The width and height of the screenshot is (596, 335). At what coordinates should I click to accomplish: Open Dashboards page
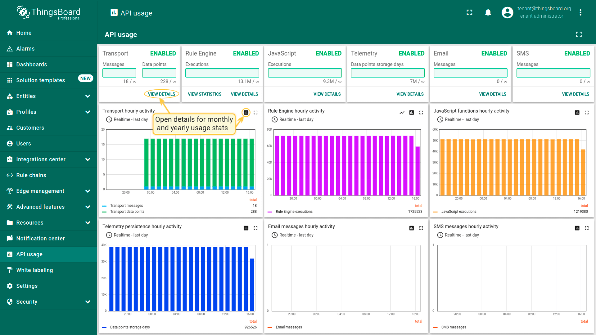pos(48,65)
